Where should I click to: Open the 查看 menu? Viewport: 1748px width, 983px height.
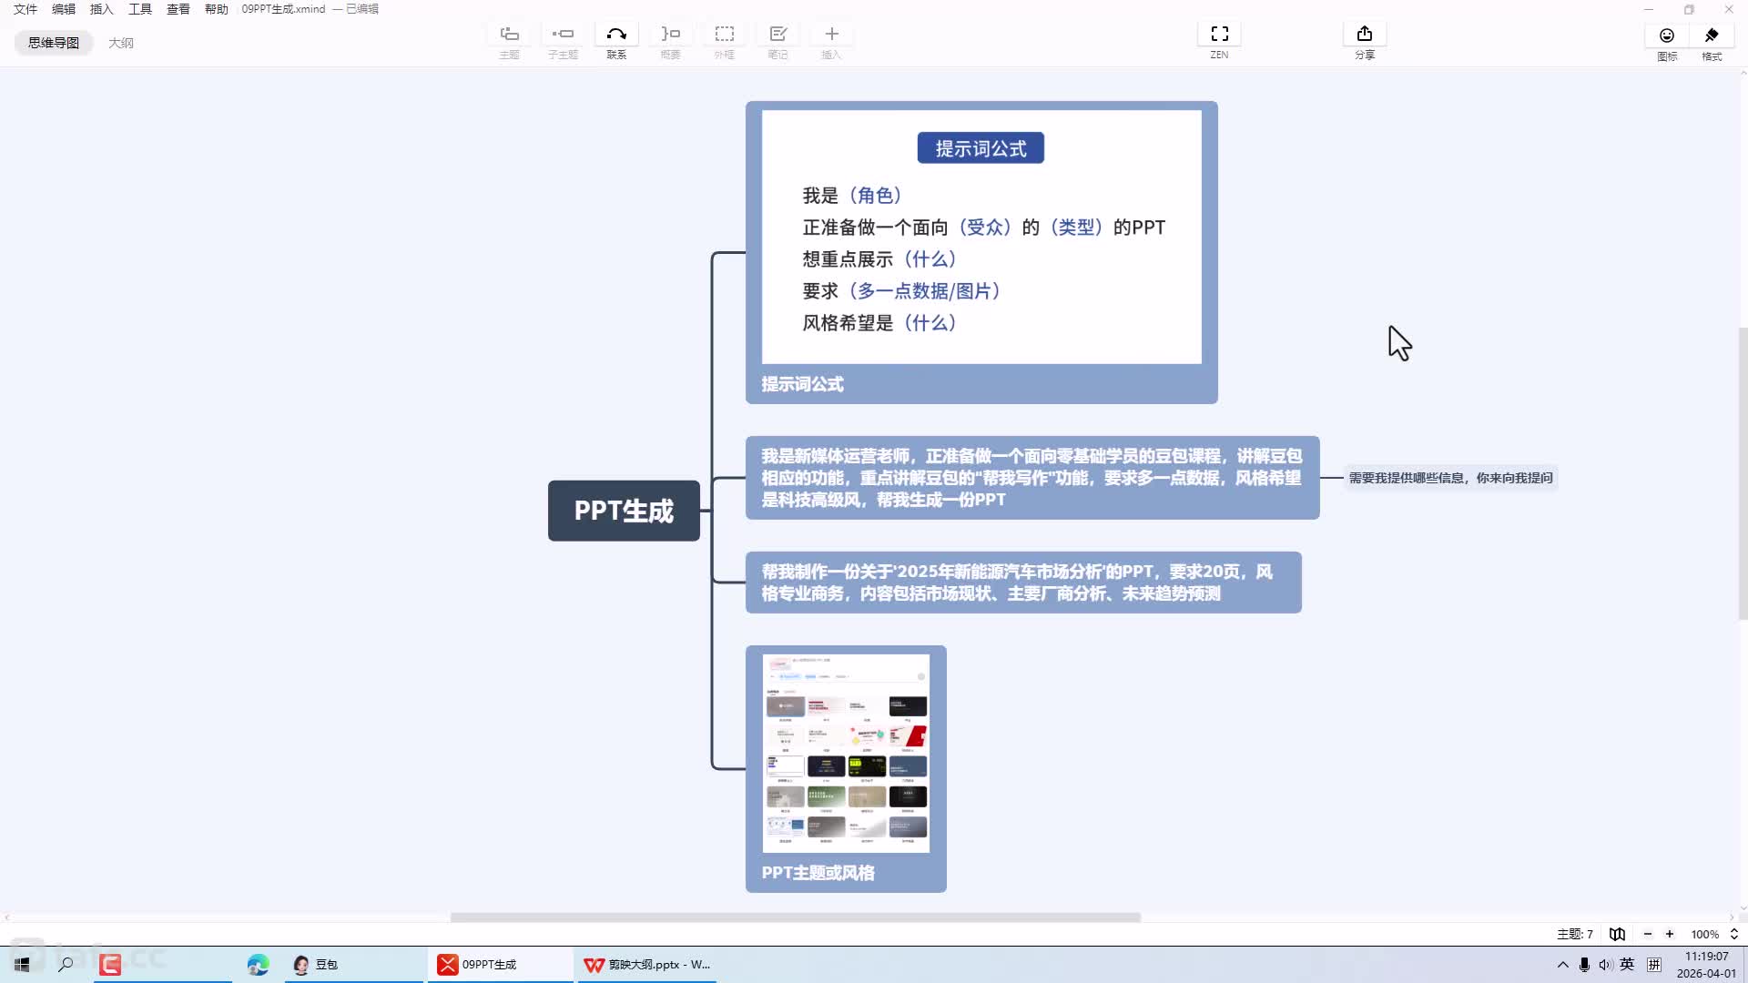click(178, 9)
